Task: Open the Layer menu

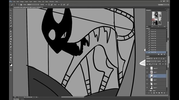Action: pos(26,2)
